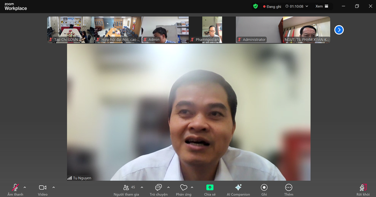Open Xem view layout menu
The image size is (376, 197).
(322, 6)
